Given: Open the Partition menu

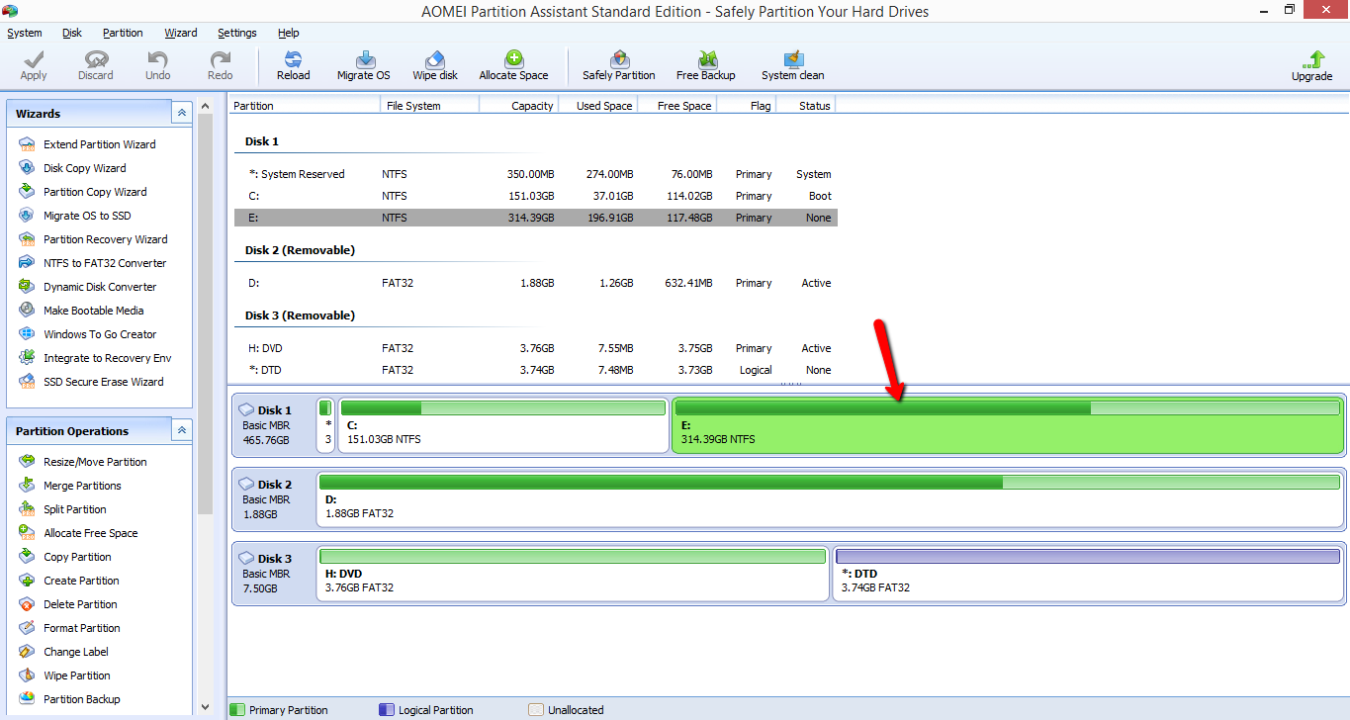Looking at the screenshot, I should point(123,33).
